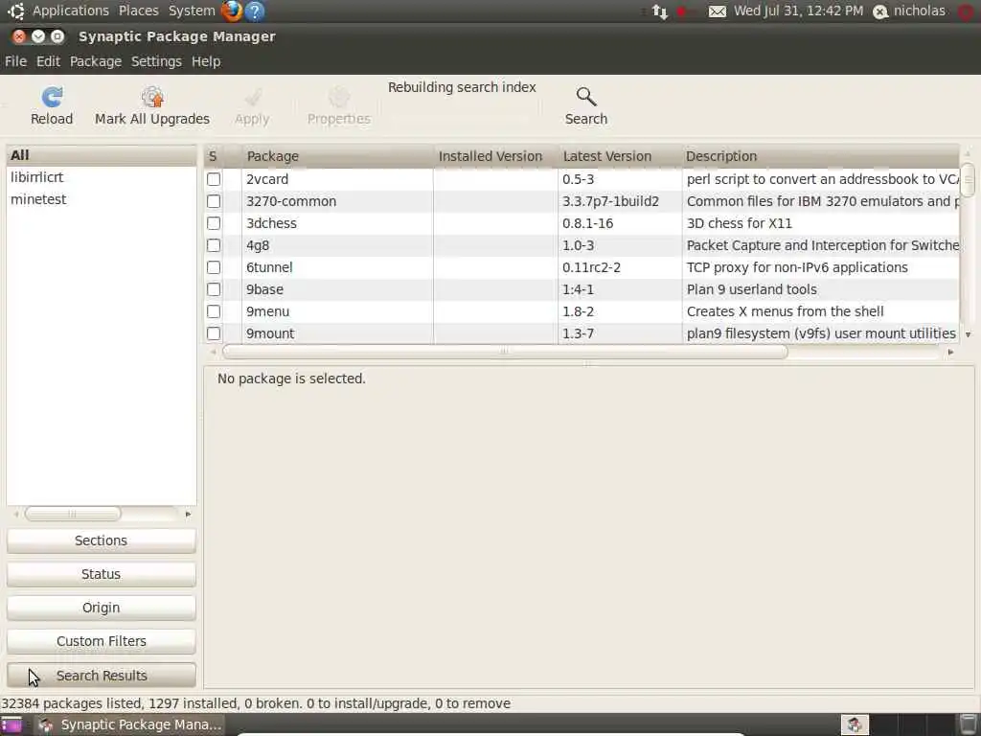Mark the 9base package checkbox
981x736 pixels.
pos(214,289)
